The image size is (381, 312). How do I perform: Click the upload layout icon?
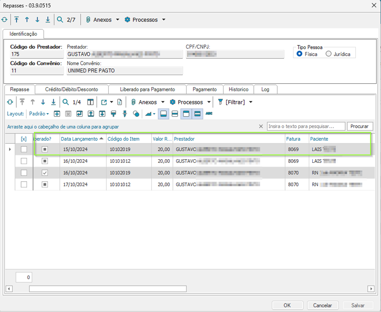coord(91,114)
